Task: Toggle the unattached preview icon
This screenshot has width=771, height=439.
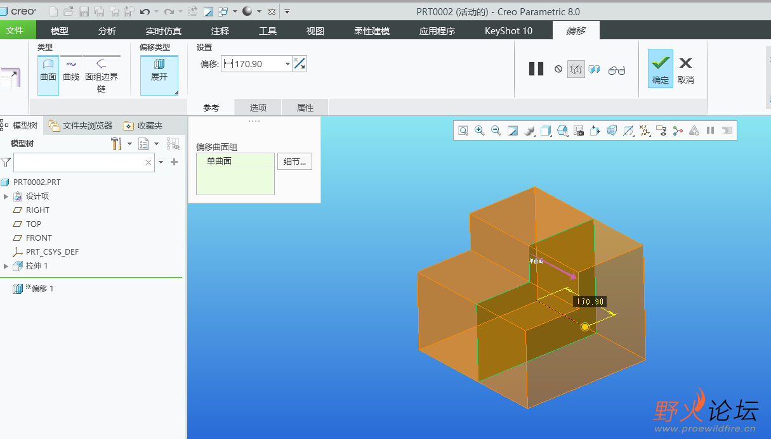Action: 576,69
